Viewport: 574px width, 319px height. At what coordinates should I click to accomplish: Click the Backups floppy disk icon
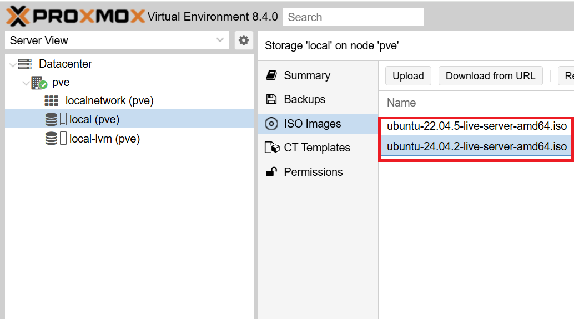click(x=271, y=99)
